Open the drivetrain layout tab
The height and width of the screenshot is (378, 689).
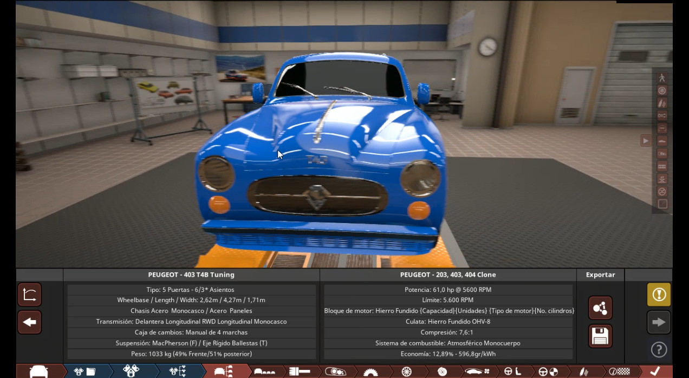(300, 372)
